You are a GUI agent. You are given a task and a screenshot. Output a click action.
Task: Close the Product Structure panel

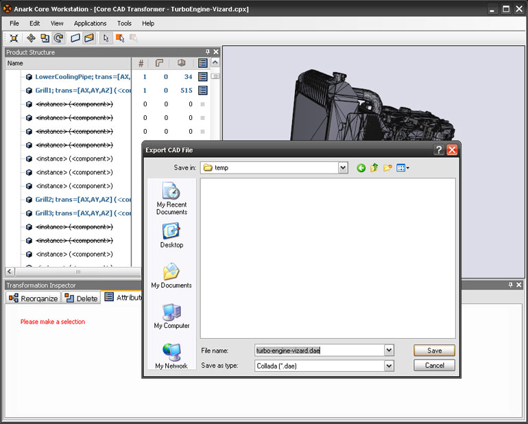tap(216, 52)
